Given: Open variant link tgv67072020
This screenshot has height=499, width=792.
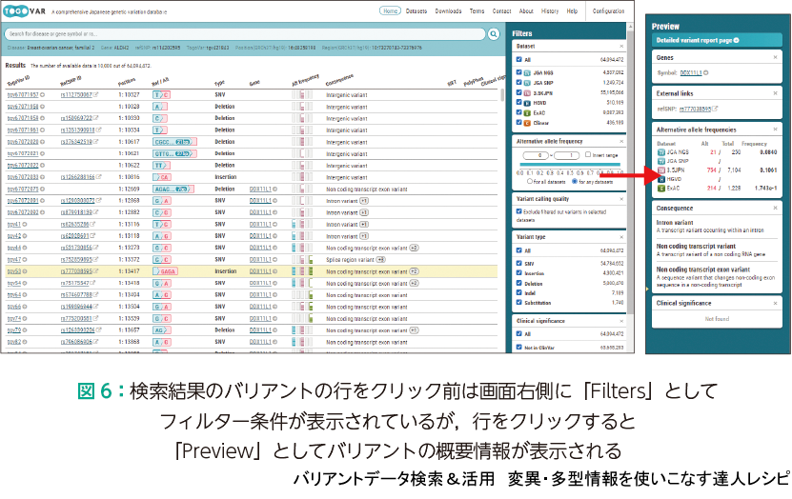Looking at the screenshot, I should (23, 141).
